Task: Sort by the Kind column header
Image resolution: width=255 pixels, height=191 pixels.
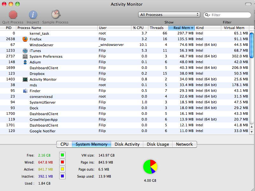Action: pyautogui.click(x=208, y=28)
